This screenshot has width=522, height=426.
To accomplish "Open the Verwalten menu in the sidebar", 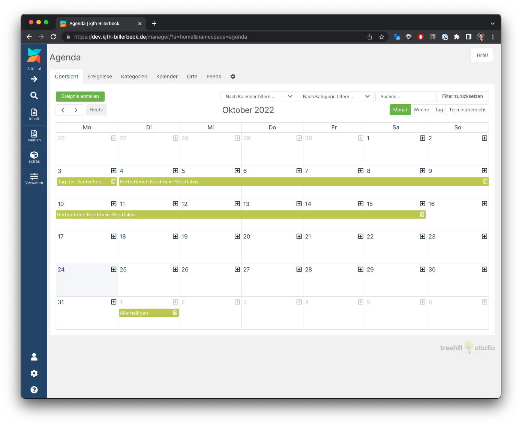I will pyautogui.click(x=34, y=178).
